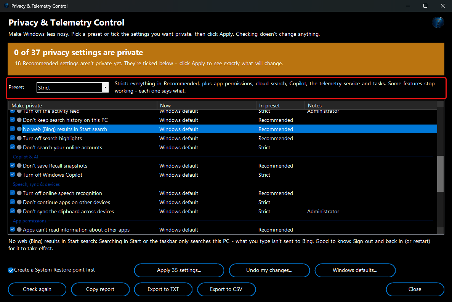Click status dot for Turn off search highlights
The height and width of the screenshot is (302, 452).
point(19,138)
